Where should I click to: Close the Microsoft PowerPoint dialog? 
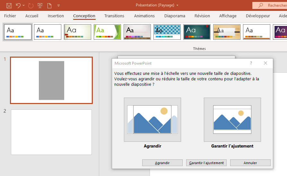pos(265,63)
